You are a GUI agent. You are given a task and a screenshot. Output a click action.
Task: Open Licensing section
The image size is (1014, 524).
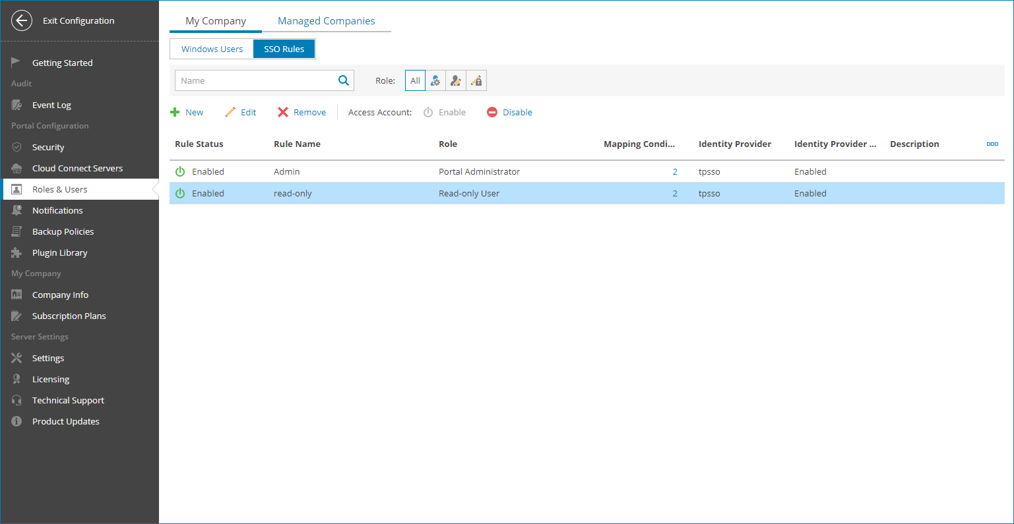click(x=51, y=379)
